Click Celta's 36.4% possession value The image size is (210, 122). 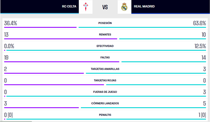pos(11,23)
